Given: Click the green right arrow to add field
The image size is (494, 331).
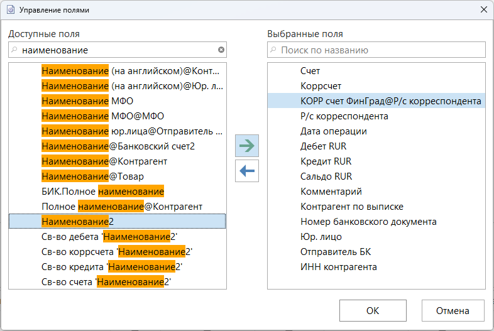Looking at the screenshot, I should coord(246,146).
